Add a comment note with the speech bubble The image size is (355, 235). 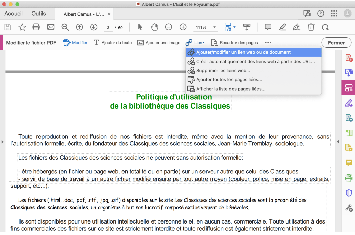click(x=268, y=27)
